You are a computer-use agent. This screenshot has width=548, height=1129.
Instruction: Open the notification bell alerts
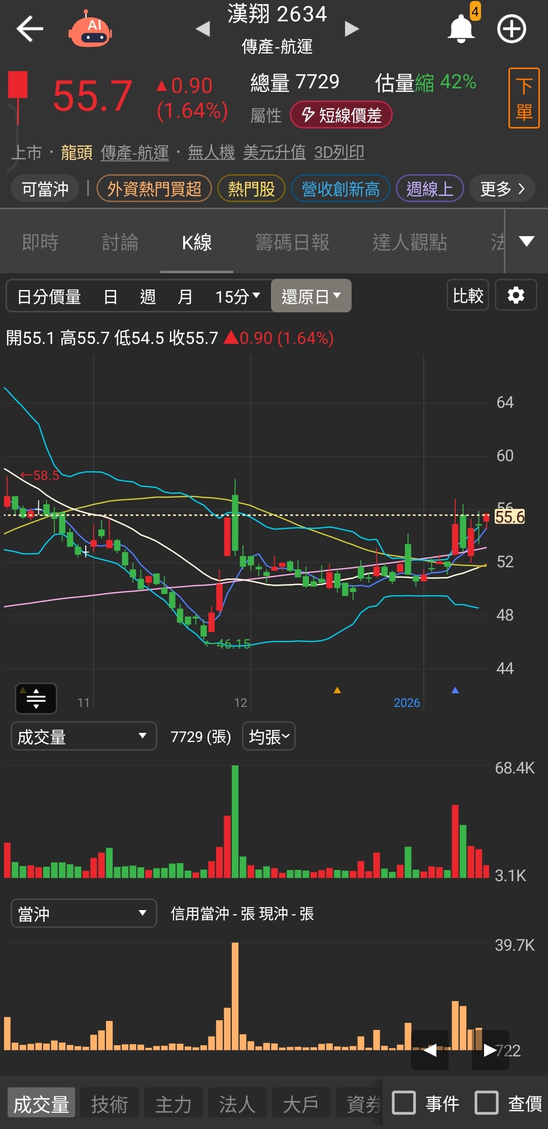(x=461, y=29)
